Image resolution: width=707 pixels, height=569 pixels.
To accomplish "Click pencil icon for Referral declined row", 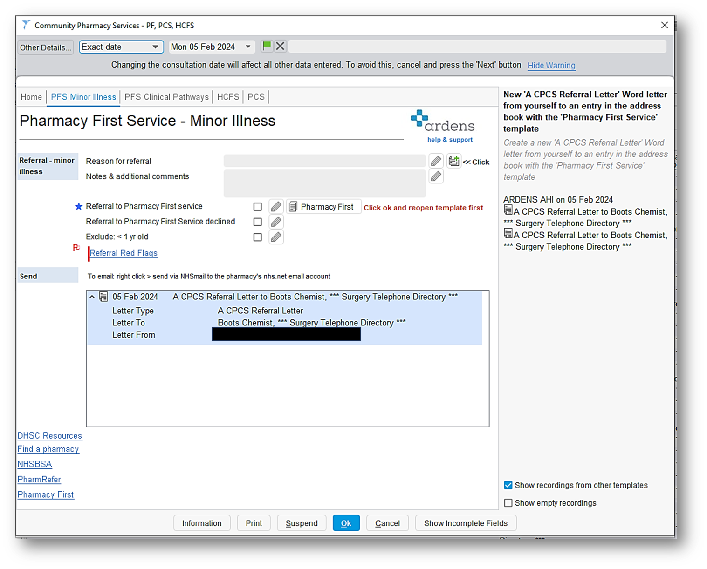I will tap(276, 222).
